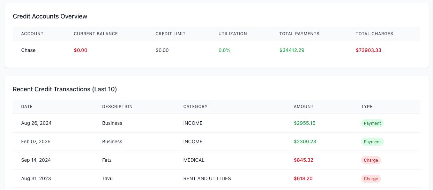Image resolution: width=433 pixels, height=190 pixels.
Task: Select the Utilization column header
Action: [232, 34]
